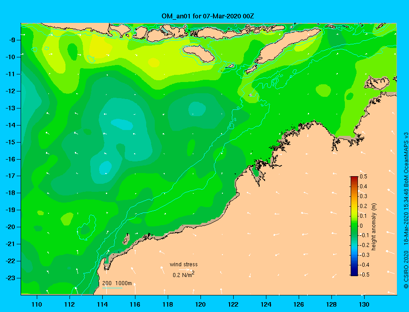Click the latitude label -22
409x312 pixels.
[10, 261]
